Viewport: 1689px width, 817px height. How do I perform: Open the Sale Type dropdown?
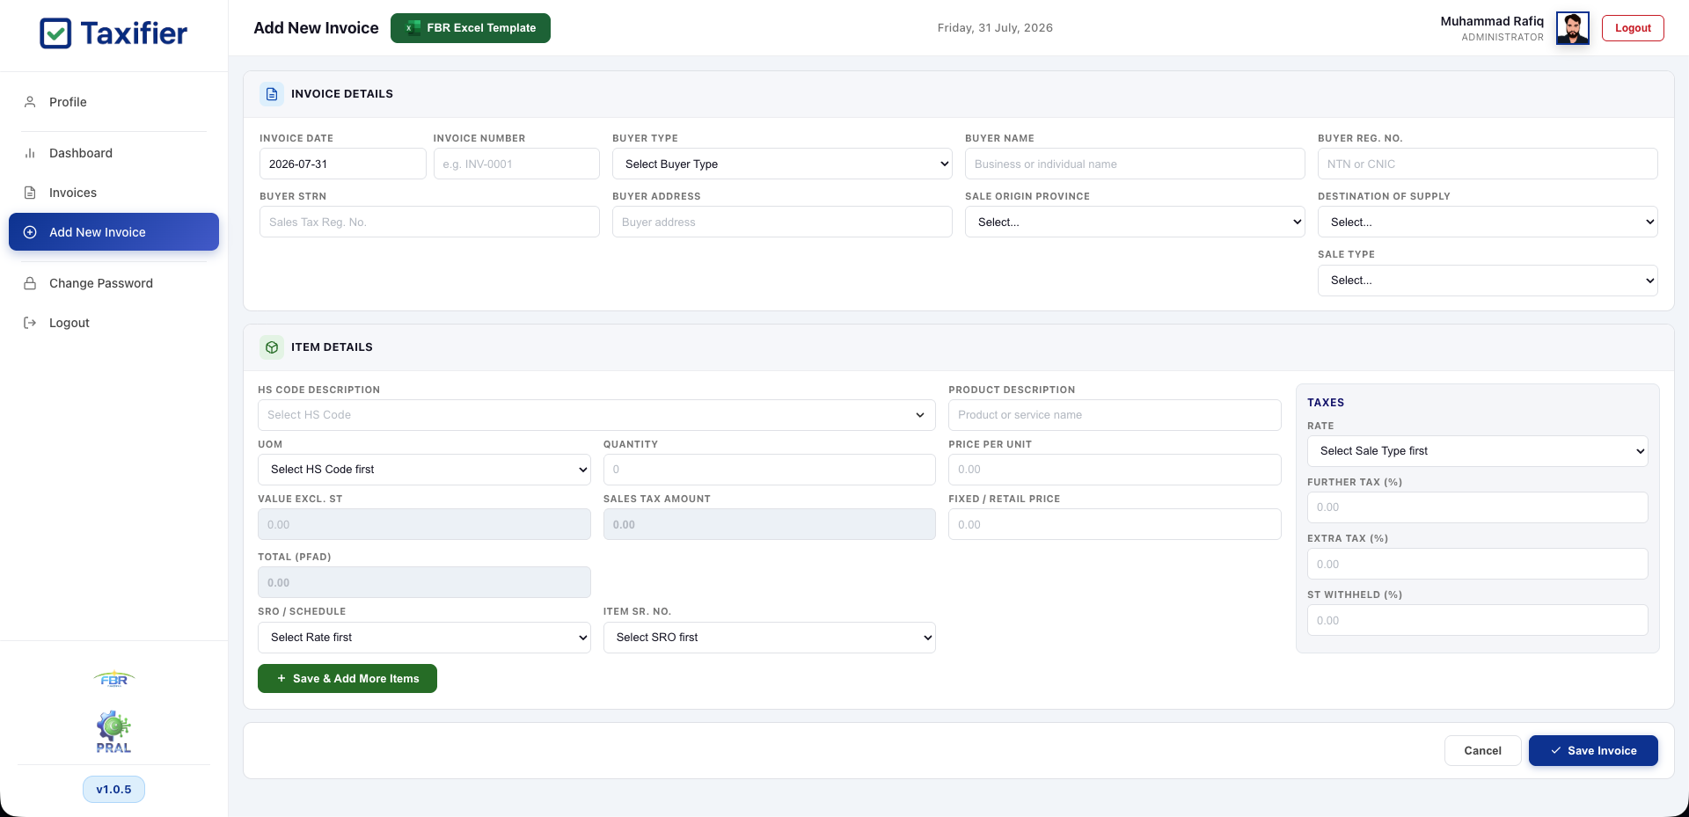[1488, 281]
